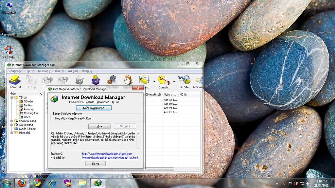The height and width of the screenshot is (188, 335).
Task: Click the Tải Site grabber icon
Action: coord(184,80)
